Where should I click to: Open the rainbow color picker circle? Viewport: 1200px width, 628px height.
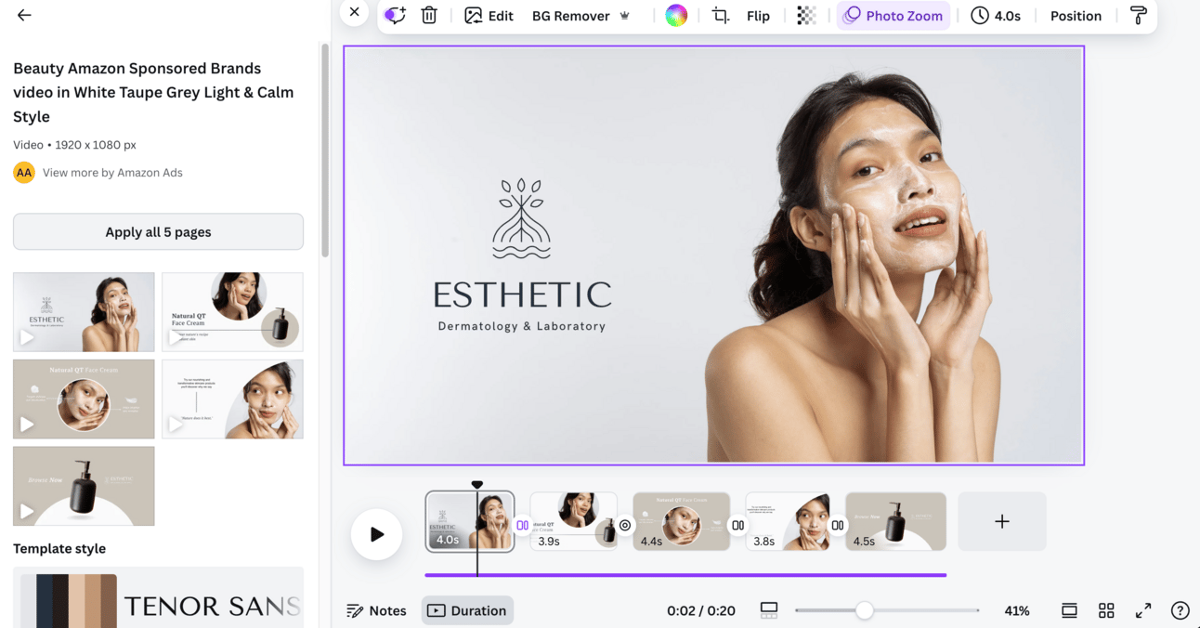click(676, 16)
